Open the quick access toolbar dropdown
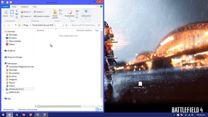 14,3
